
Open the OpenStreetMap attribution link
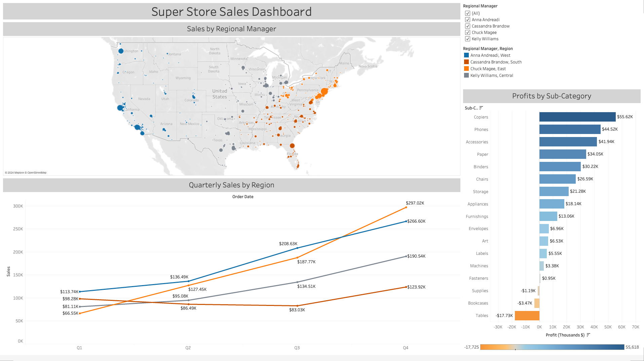tap(37, 172)
